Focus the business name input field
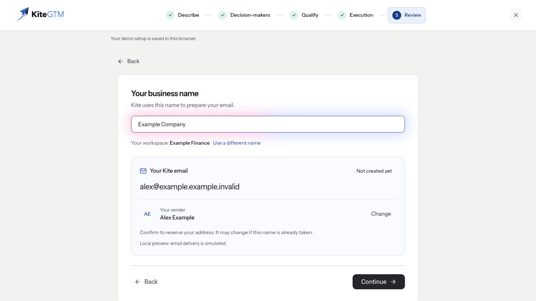The width and height of the screenshot is (536, 301). (x=268, y=124)
